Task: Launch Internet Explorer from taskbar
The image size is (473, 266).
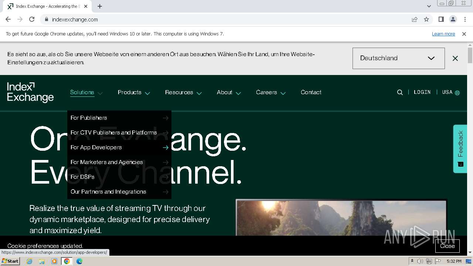Action: pos(29,261)
